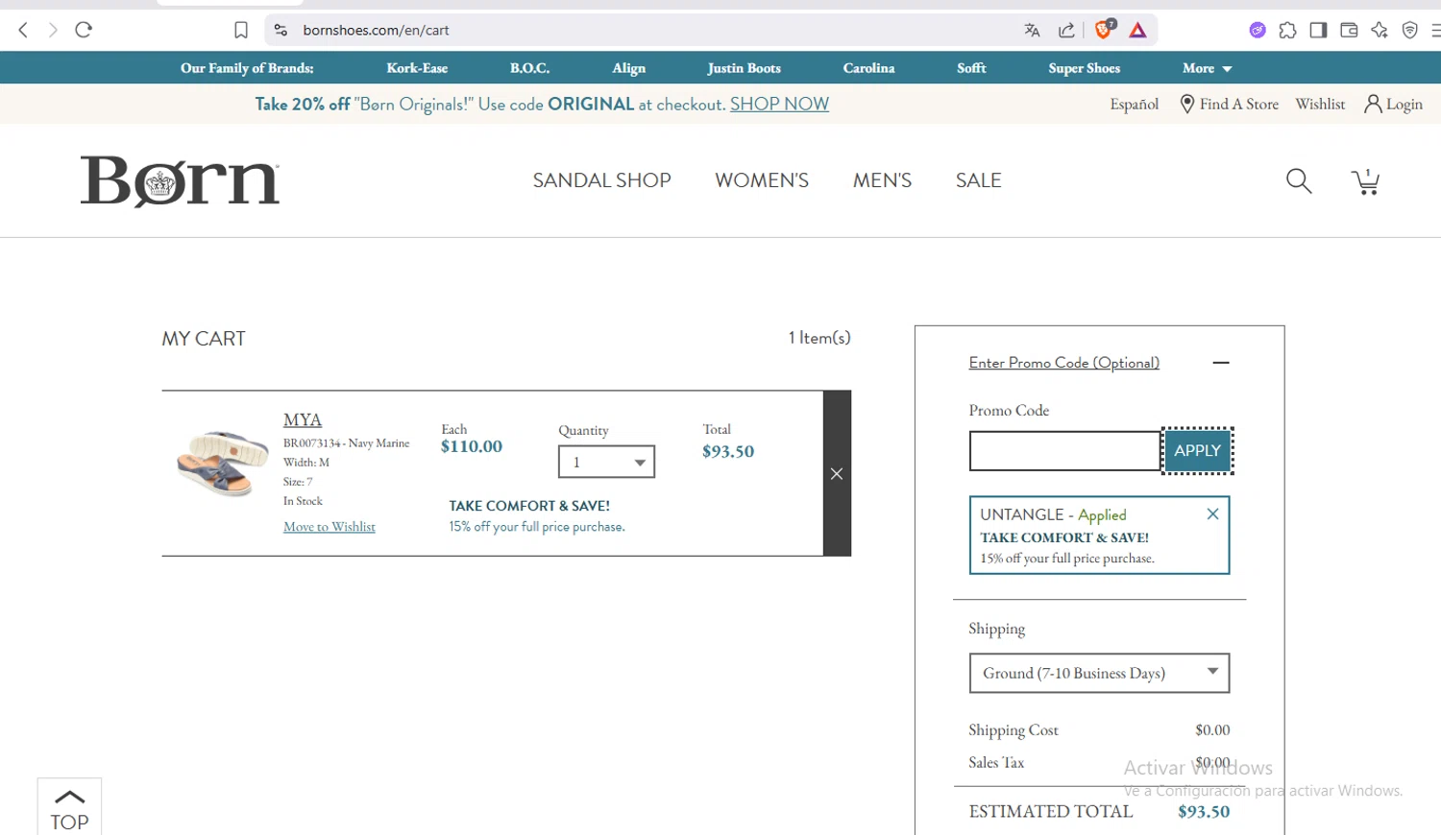Viewport: 1441px width, 835px height.
Task: Visit the Carolina brand link
Action: click(868, 68)
